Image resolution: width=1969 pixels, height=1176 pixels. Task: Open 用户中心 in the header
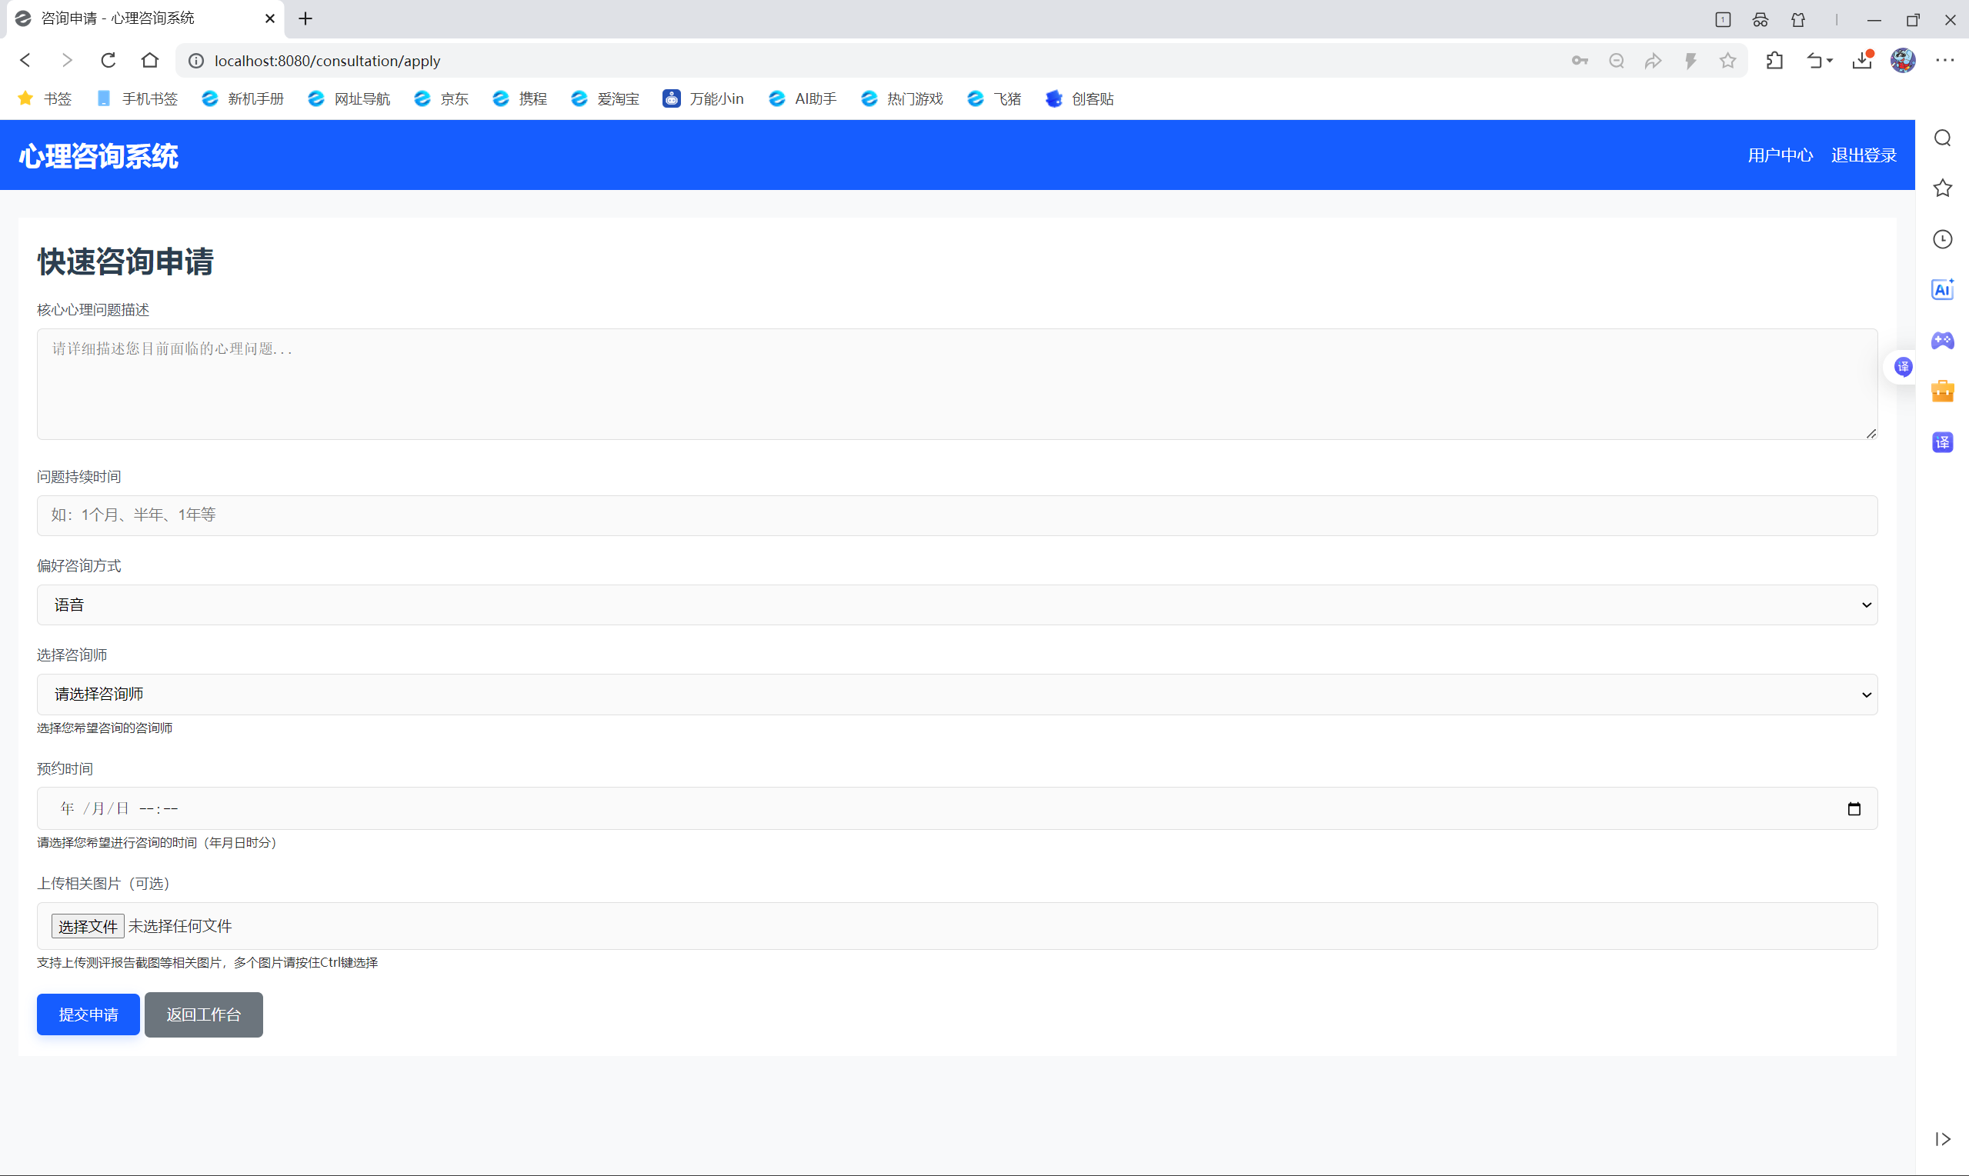click(1780, 155)
